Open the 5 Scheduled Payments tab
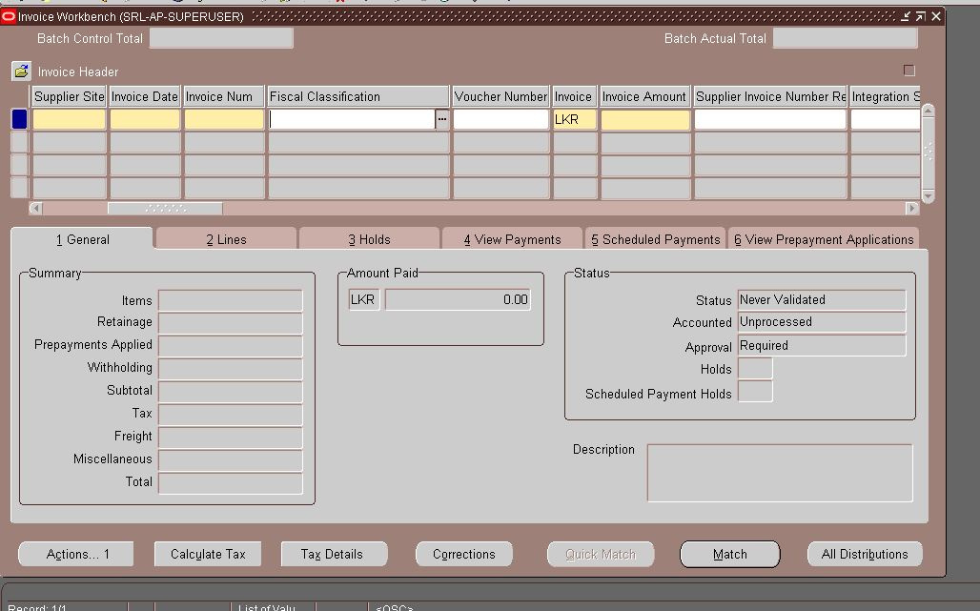Image resolution: width=980 pixels, height=611 pixels. [656, 239]
